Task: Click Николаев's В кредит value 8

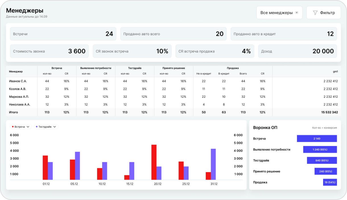Action: click(x=224, y=105)
